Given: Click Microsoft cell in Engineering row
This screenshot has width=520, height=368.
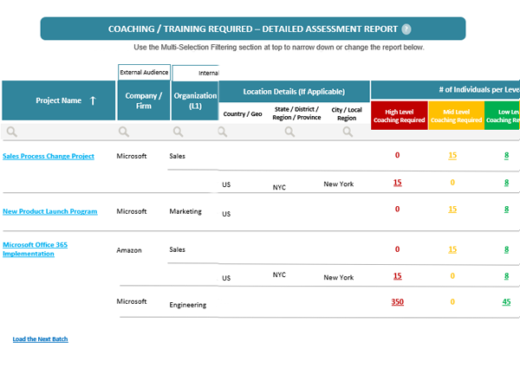Looking at the screenshot, I should click(132, 301).
